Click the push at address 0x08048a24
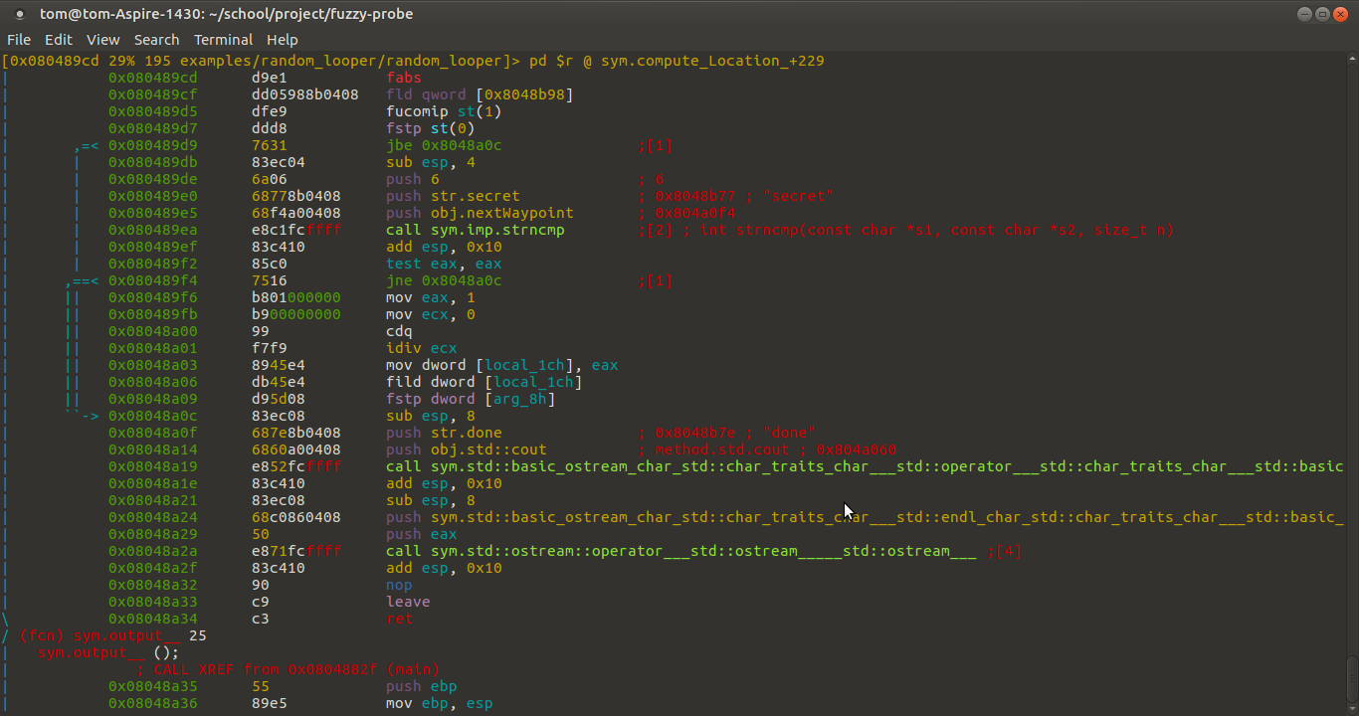The height and width of the screenshot is (716, 1359). tap(865, 517)
